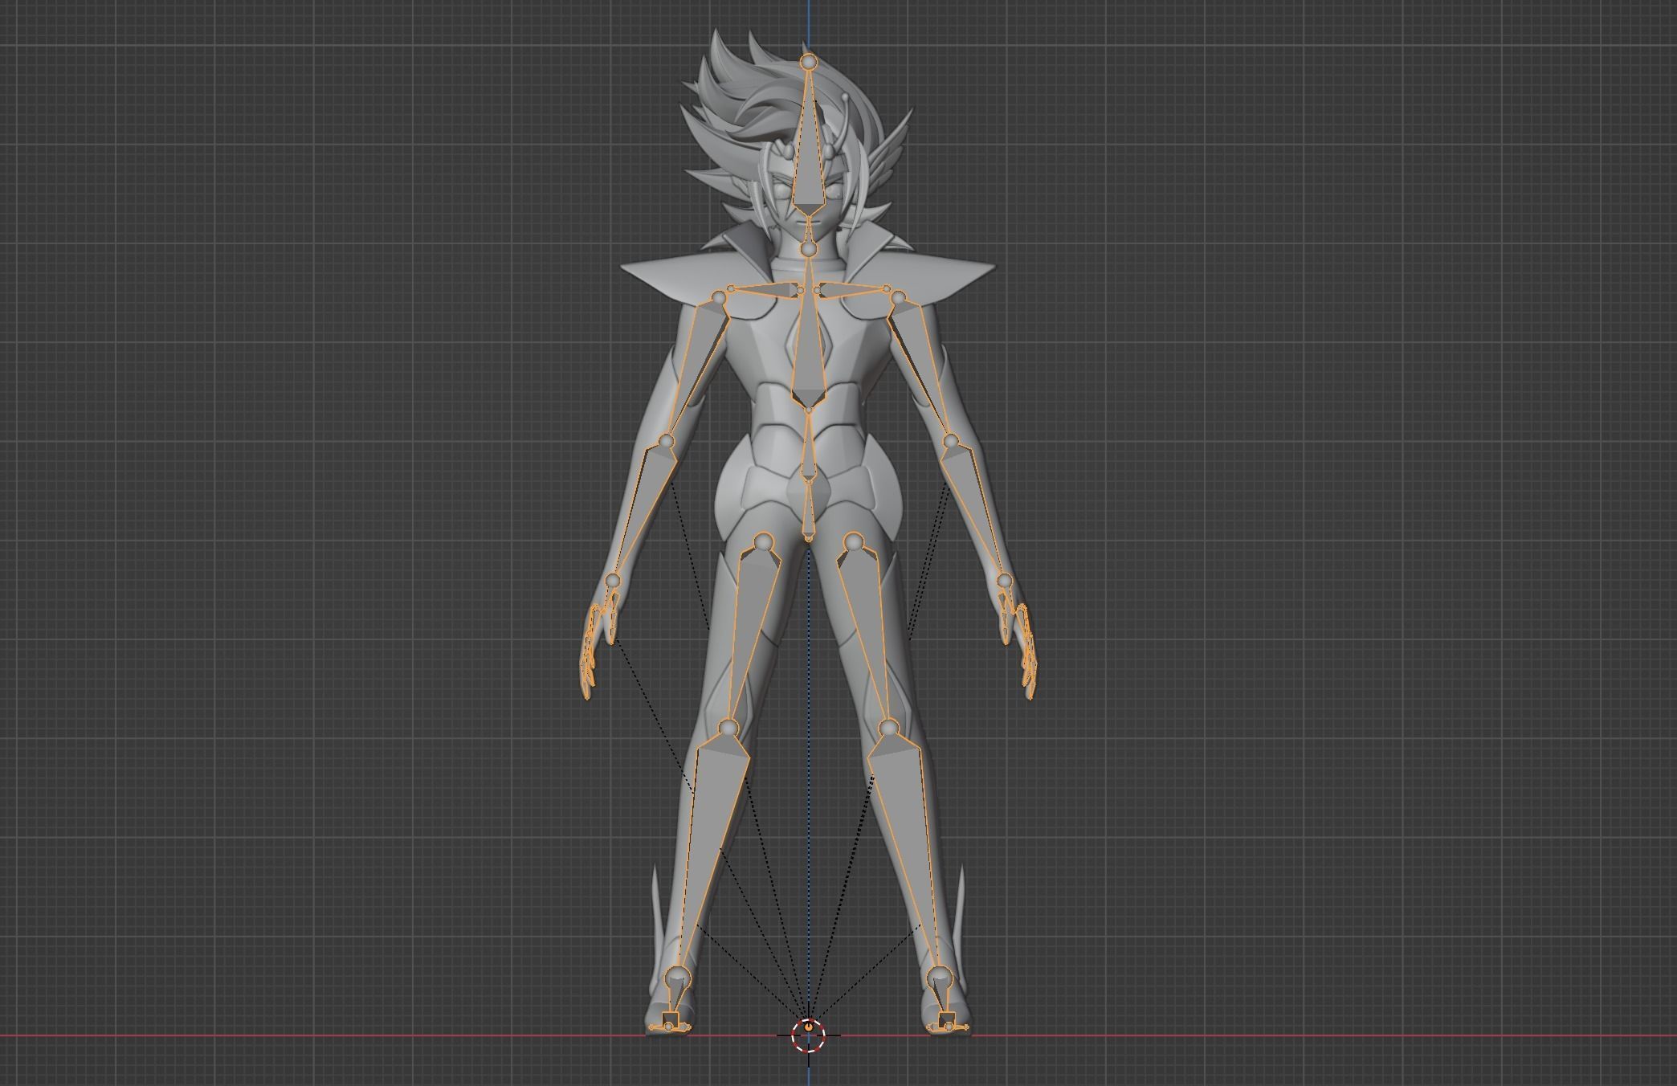Viewport: 1677px width, 1086px height.
Task: Click the joint sphere at the head bone's top tip
Action: click(809, 61)
